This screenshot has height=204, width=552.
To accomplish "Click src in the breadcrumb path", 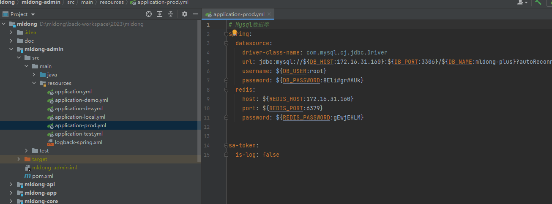I will (71, 3).
